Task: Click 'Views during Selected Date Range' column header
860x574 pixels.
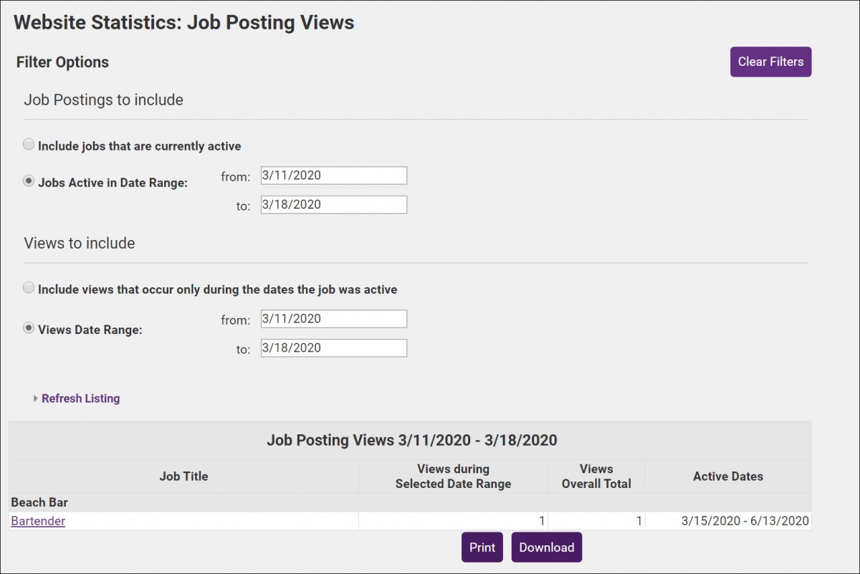Action: tap(453, 476)
